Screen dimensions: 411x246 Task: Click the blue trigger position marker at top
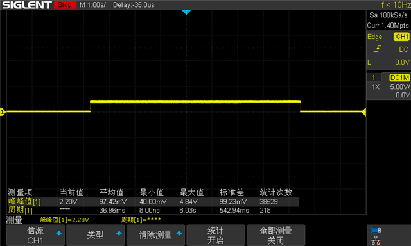point(186,12)
